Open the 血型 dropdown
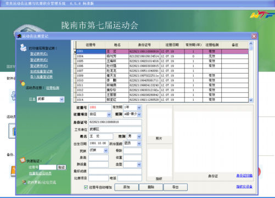Viewport: 275px width, 198px height. 139,165
